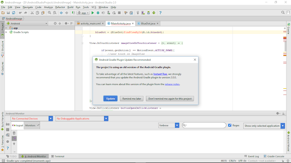
Task: Click the Search Everywhere magnifier icon
Action: pyautogui.click(x=283, y=12)
